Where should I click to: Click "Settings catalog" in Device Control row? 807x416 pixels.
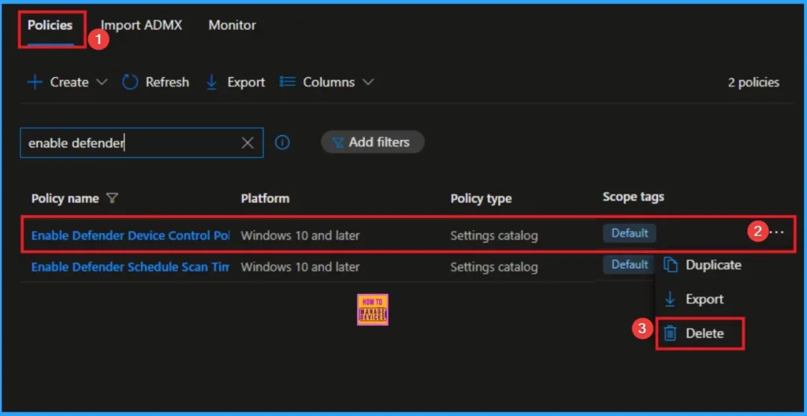[x=494, y=236]
